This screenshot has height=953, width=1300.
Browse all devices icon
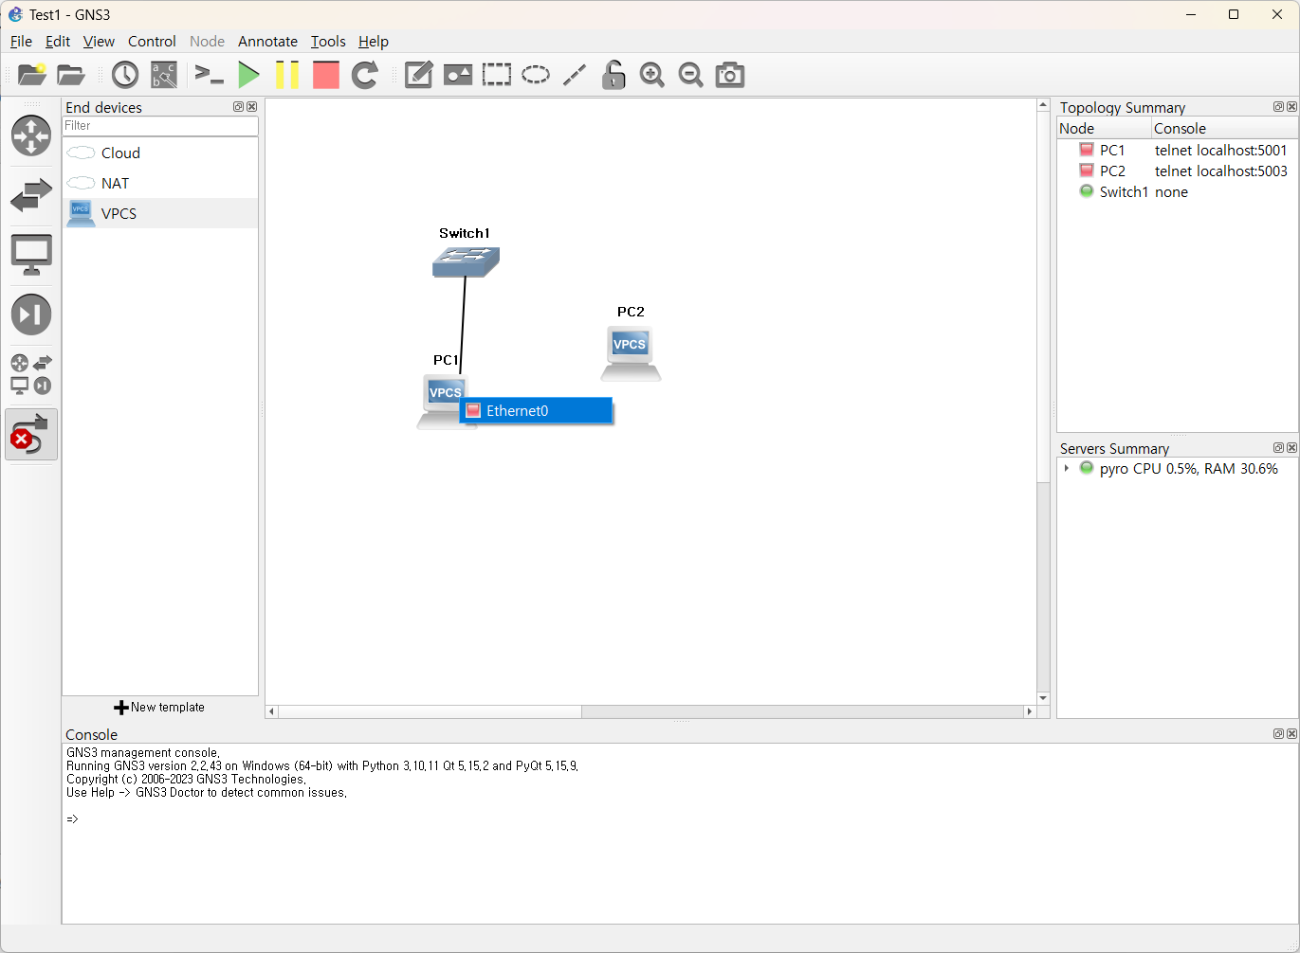tap(31, 374)
